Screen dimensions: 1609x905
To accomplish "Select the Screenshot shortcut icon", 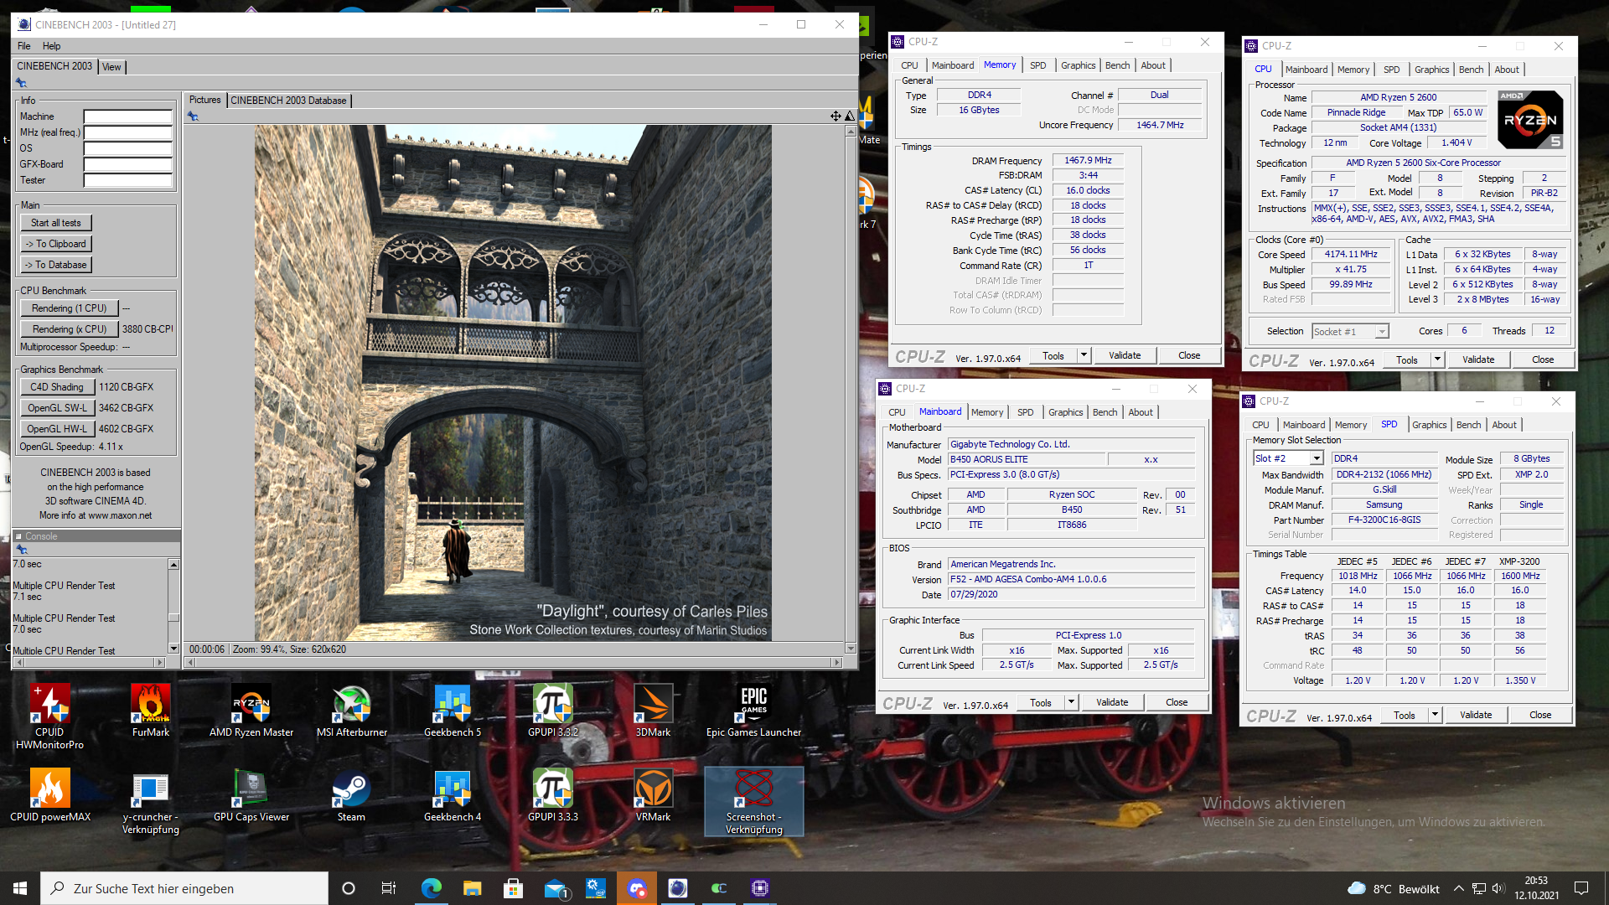I will point(753,802).
